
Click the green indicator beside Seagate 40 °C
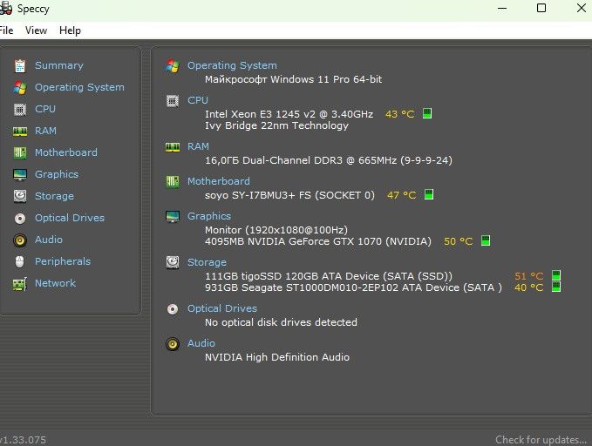556,287
